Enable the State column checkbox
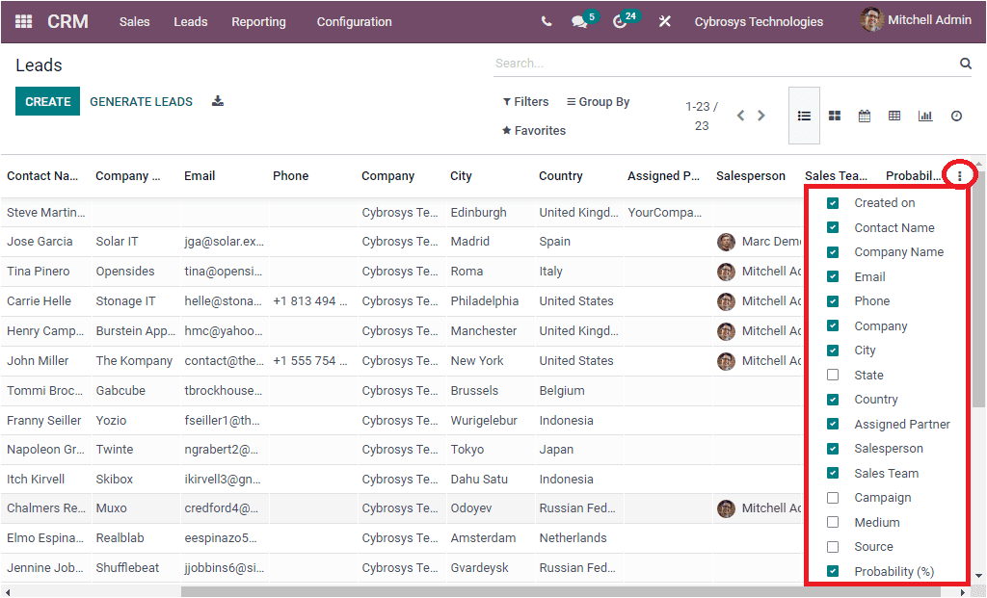This screenshot has height=598, width=987. pos(832,374)
